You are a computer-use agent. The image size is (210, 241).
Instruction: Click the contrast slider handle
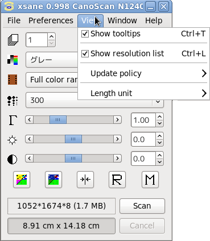tap(73, 159)
